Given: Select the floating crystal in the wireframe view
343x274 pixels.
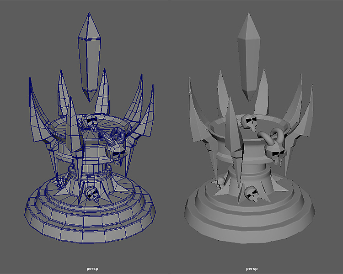Looking at the screenshot, I should pos(89,57).
